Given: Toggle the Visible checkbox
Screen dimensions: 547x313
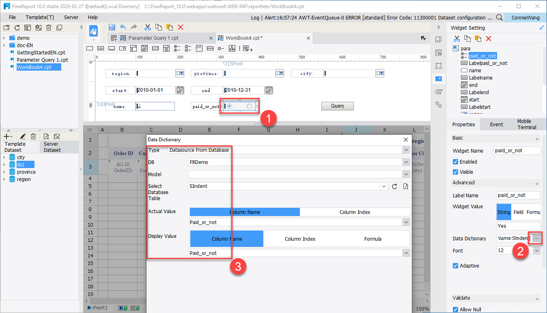Looking at the screenshot, I should (x=456, y=172).
